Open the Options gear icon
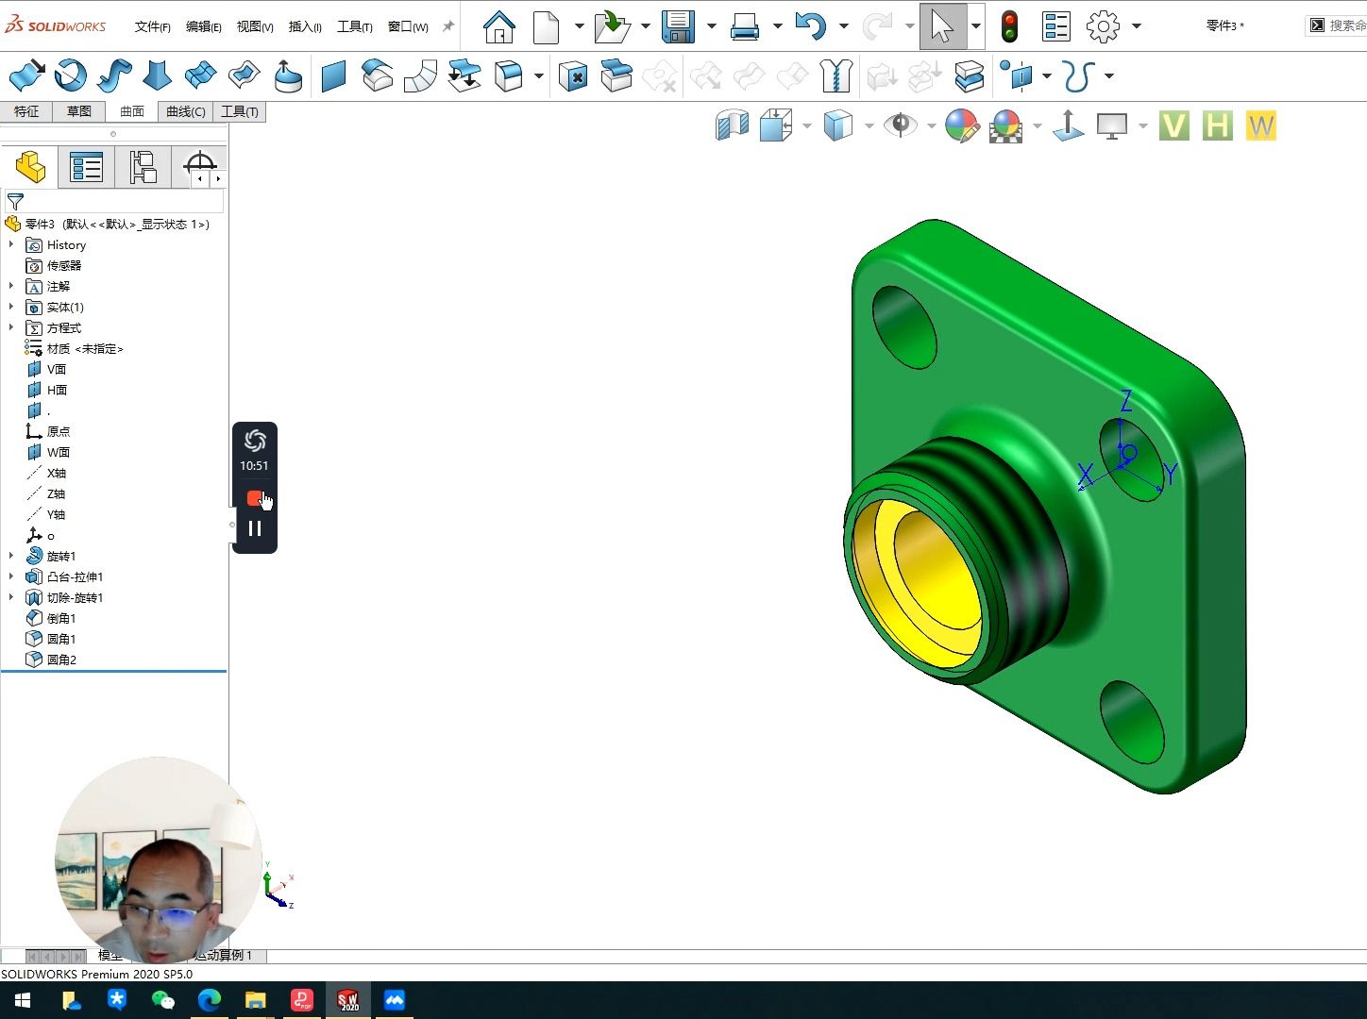This screenshot has height=1019, width=1367. [1103, 26]
